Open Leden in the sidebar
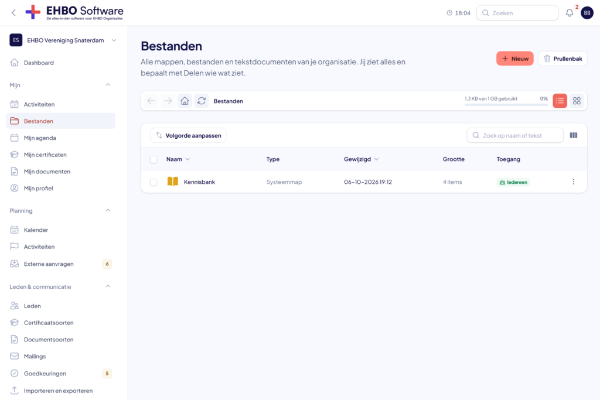The width and height of the screenshot is (600, 400). (x=61, y=306)
